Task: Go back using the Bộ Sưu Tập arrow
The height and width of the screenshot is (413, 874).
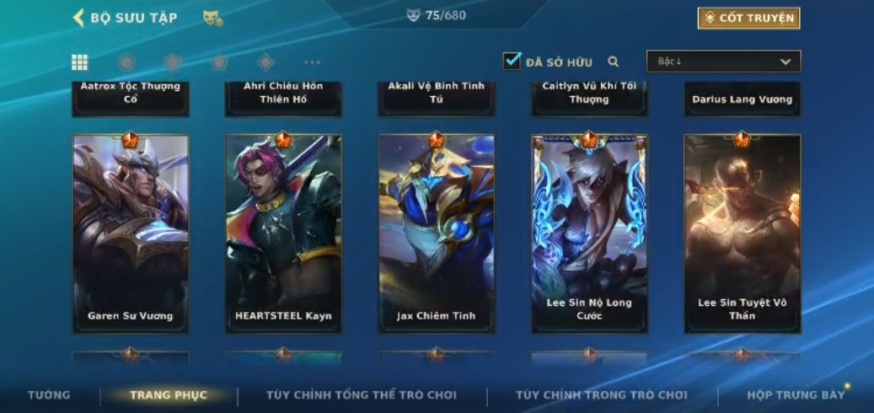Action: pyautogui.click(x=78, y=18)
